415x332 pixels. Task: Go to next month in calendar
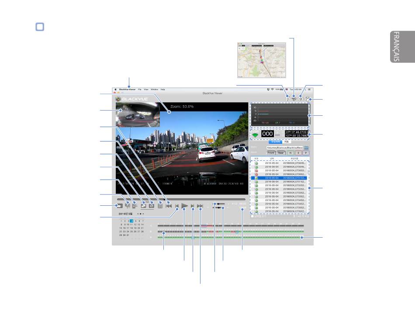pos(144,214)
